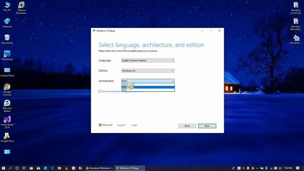The width and height of the screenshot is (304, 171).
Task: Launch Edge browser from taskbar
Action: [x=52, y=168]
